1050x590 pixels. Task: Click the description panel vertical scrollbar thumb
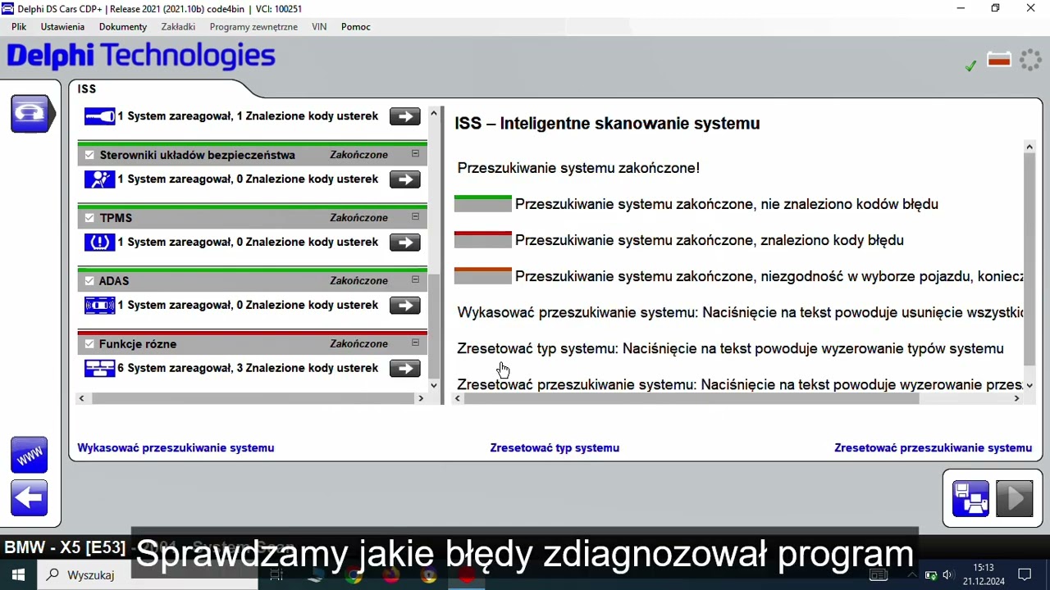click(1029, 258)
